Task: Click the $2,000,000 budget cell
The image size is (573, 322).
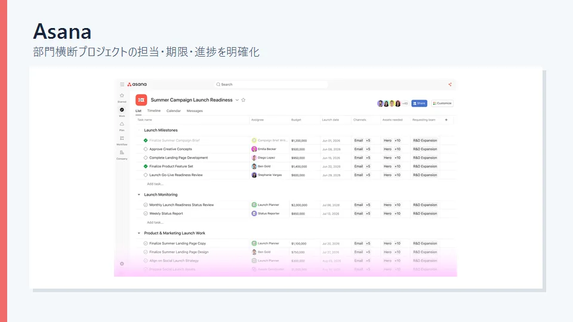Action: click(x=299, y=205)
